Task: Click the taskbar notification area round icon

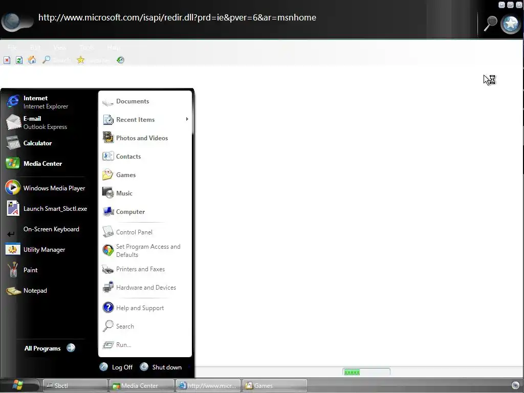Action: click(x=516, y=386)
